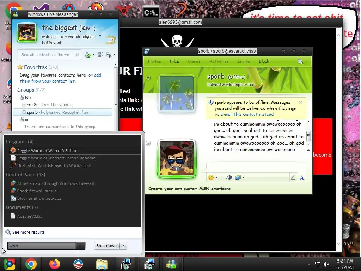The width and height of the screenshot is (361, 271).
Task: Open Chrome from the taskbar
Action: [x=31, y=264]
